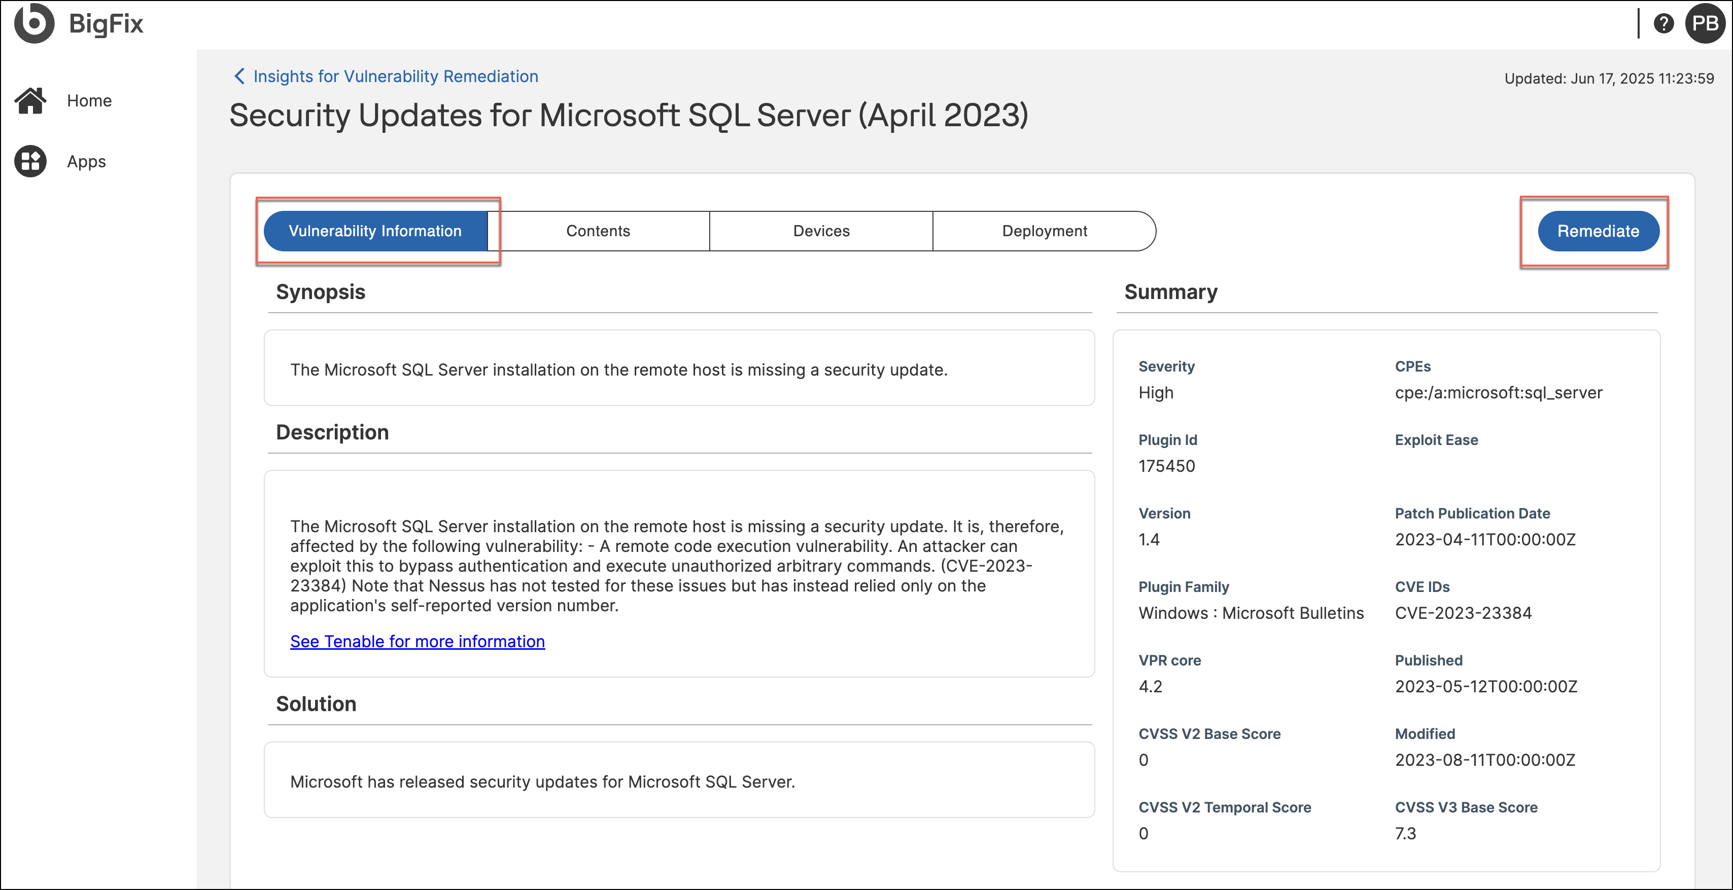The height and width of the screenshot is (890, 1733).
Task: Open the Devices tab
Action: coord(821,231)
